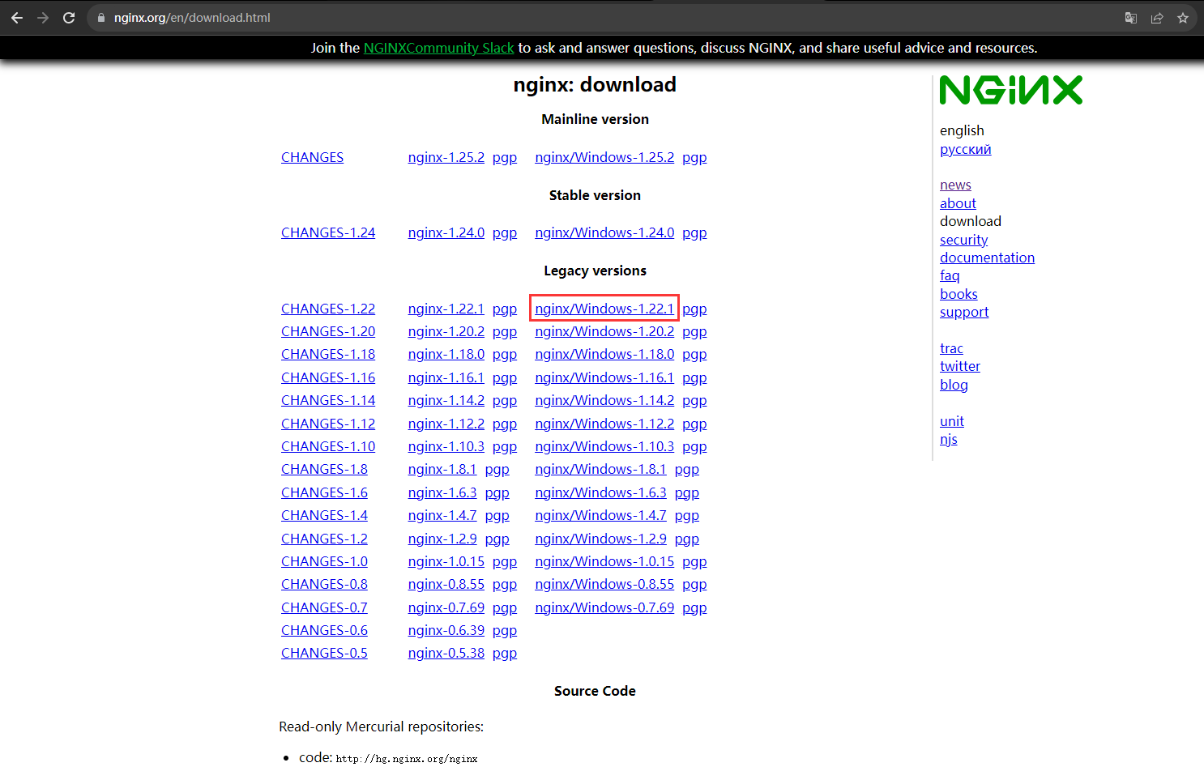The height and width of the screenshot is (767, 1204).
Task: Open CHANGES-0.5 link
Action: point(324,653)
